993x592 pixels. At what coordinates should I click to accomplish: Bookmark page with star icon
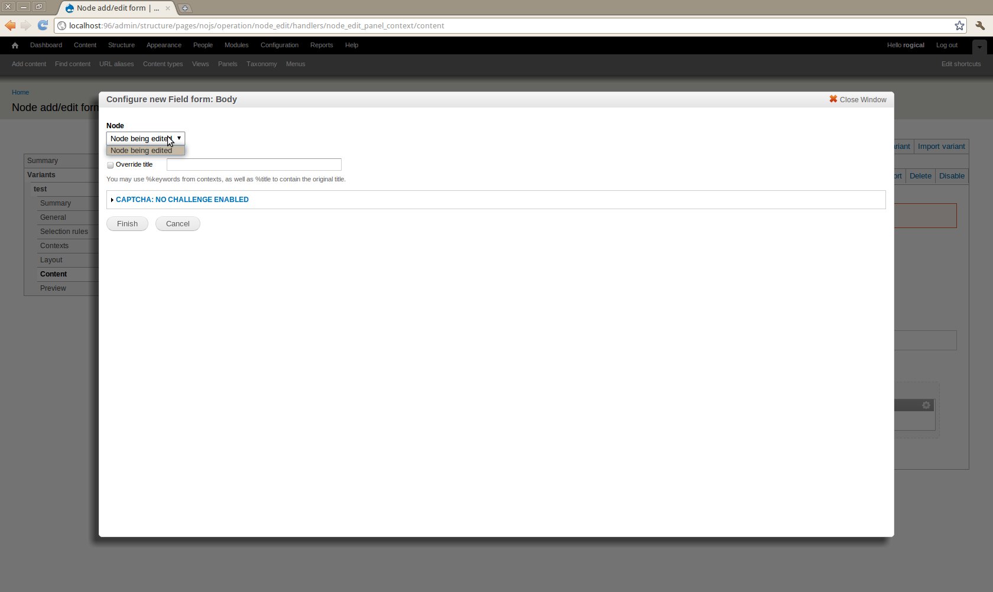coord(959,25)
